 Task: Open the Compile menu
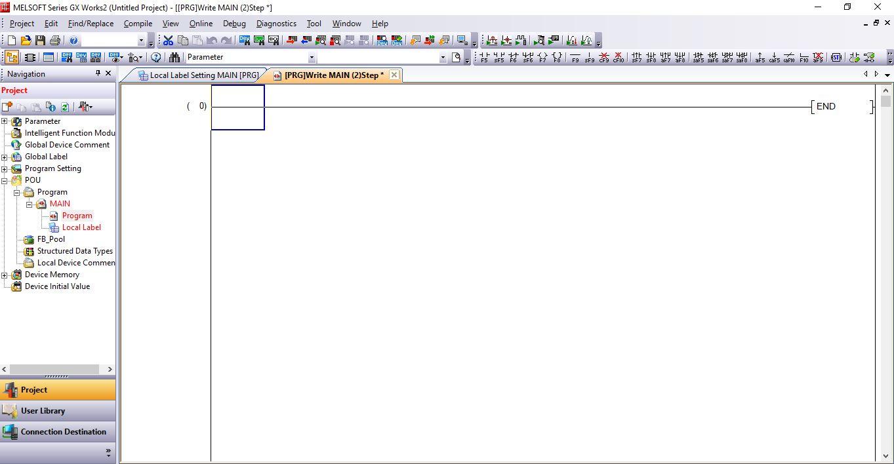(x=138, y=23)
